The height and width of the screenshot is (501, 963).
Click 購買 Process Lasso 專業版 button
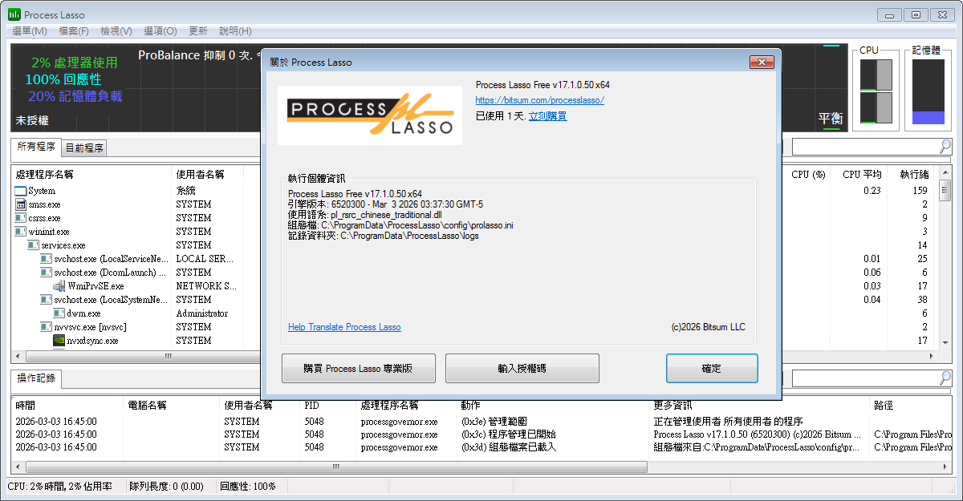pyautogui.click(x=359, y=369)
